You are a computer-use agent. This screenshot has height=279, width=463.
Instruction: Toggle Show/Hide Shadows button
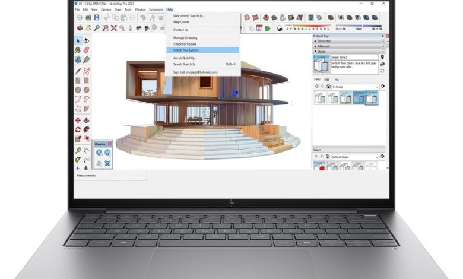tap(280, 28)
